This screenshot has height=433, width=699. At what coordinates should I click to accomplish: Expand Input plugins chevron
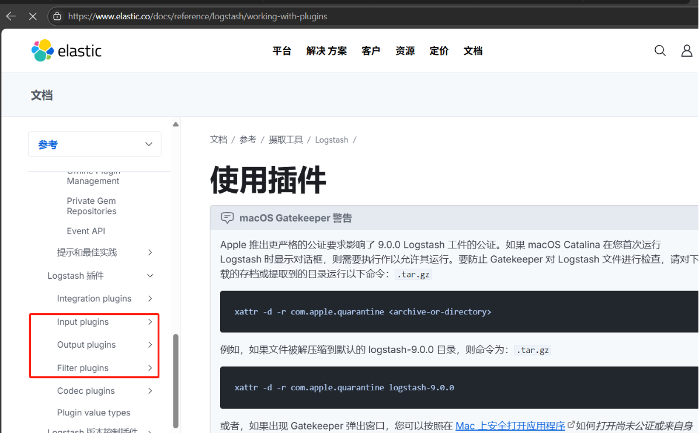point(150,322)
